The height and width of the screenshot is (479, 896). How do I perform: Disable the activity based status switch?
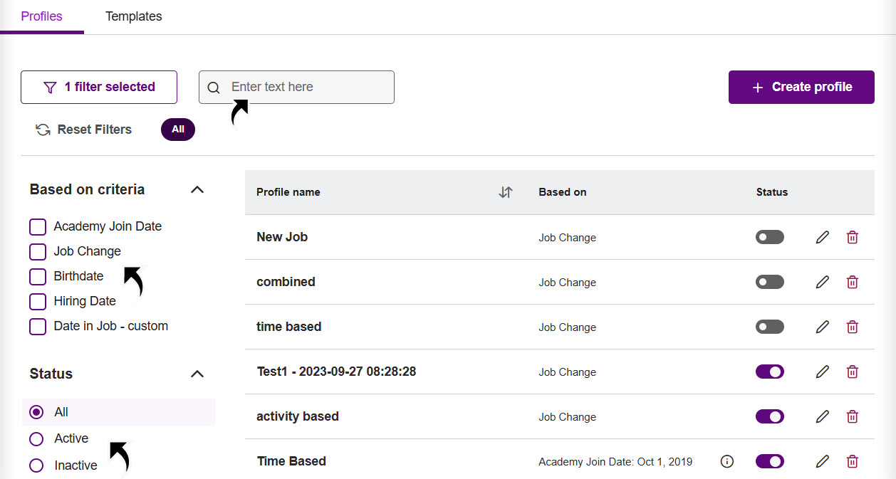770,416
